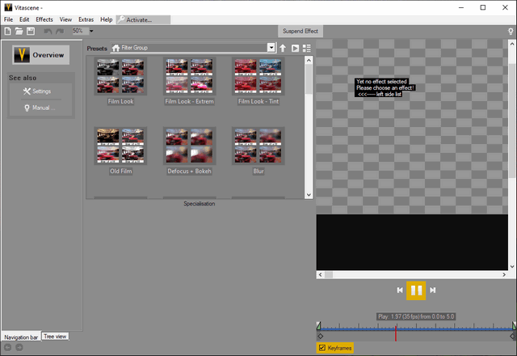Toggle the Keyframes checkbox
This screenshot has width=517, height=356.
(x=322, y=348)
